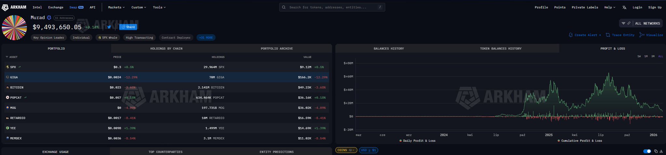Focus the token and address search field
The width and height of the screenshot is (666, 155).
click(x=332, y=7)
